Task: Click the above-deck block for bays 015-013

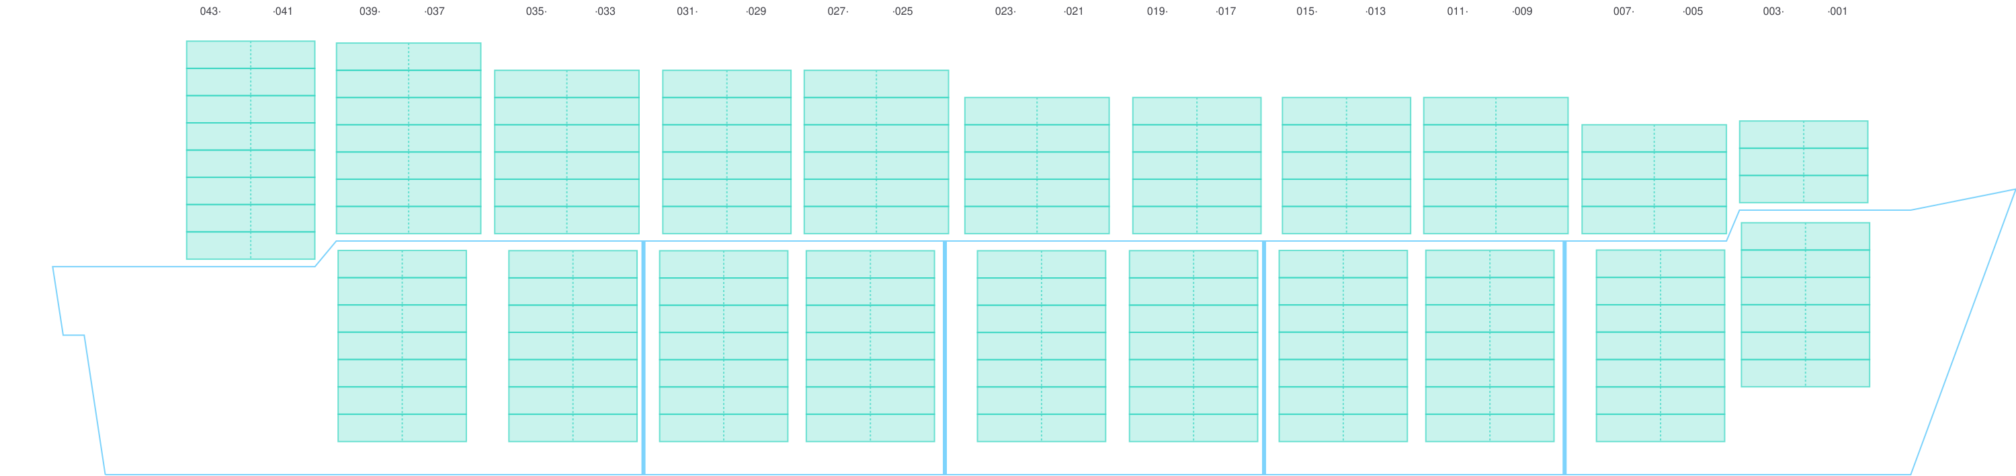Action: tap(1346, 165)
